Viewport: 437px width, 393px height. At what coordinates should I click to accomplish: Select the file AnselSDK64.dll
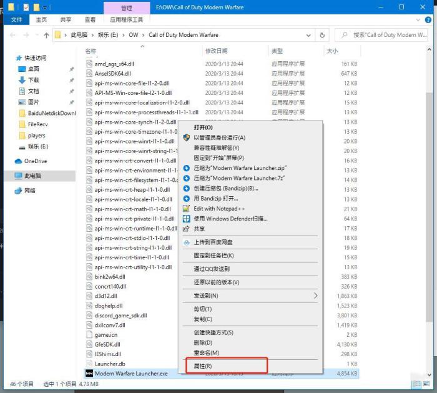point(112,74)
